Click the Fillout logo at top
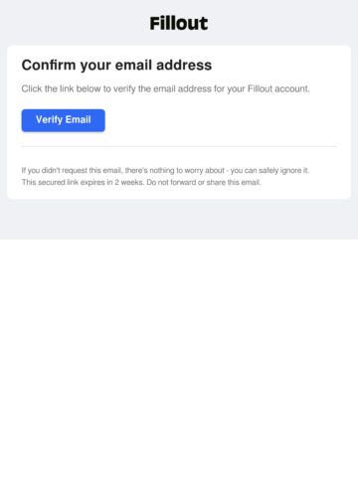Image resolution: width=358 pixels, height=477 pixels. 179,24
